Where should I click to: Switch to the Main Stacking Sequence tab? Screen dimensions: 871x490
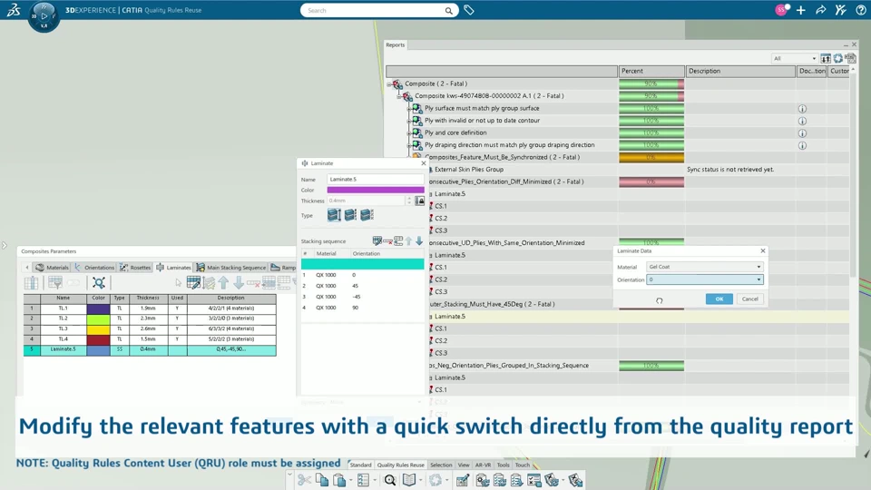[x=231, y=267]
